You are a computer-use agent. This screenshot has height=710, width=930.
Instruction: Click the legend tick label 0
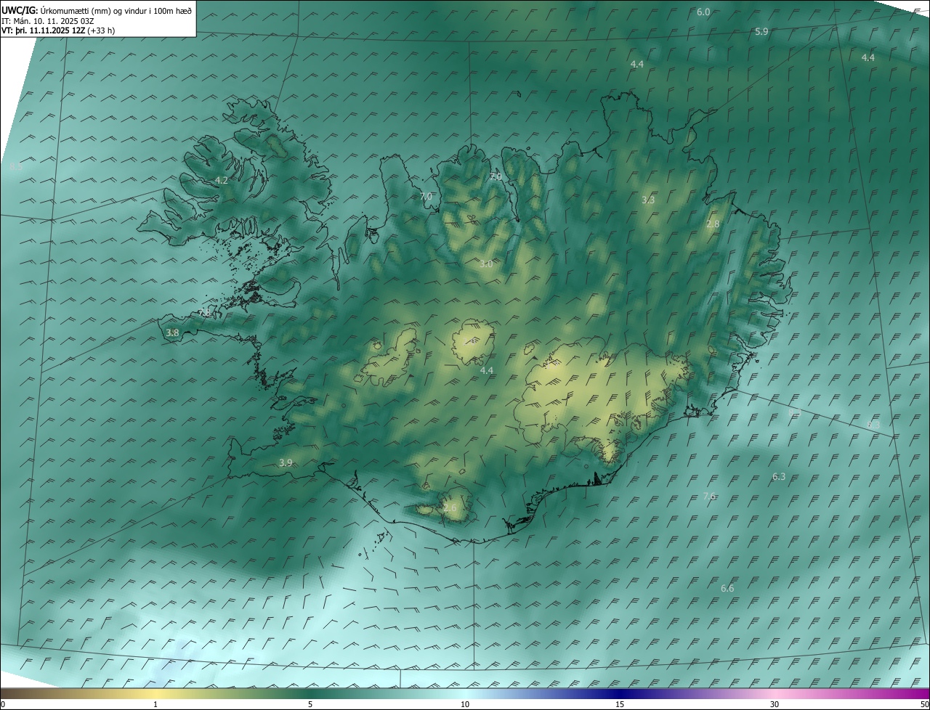click(x=3, y=704)
